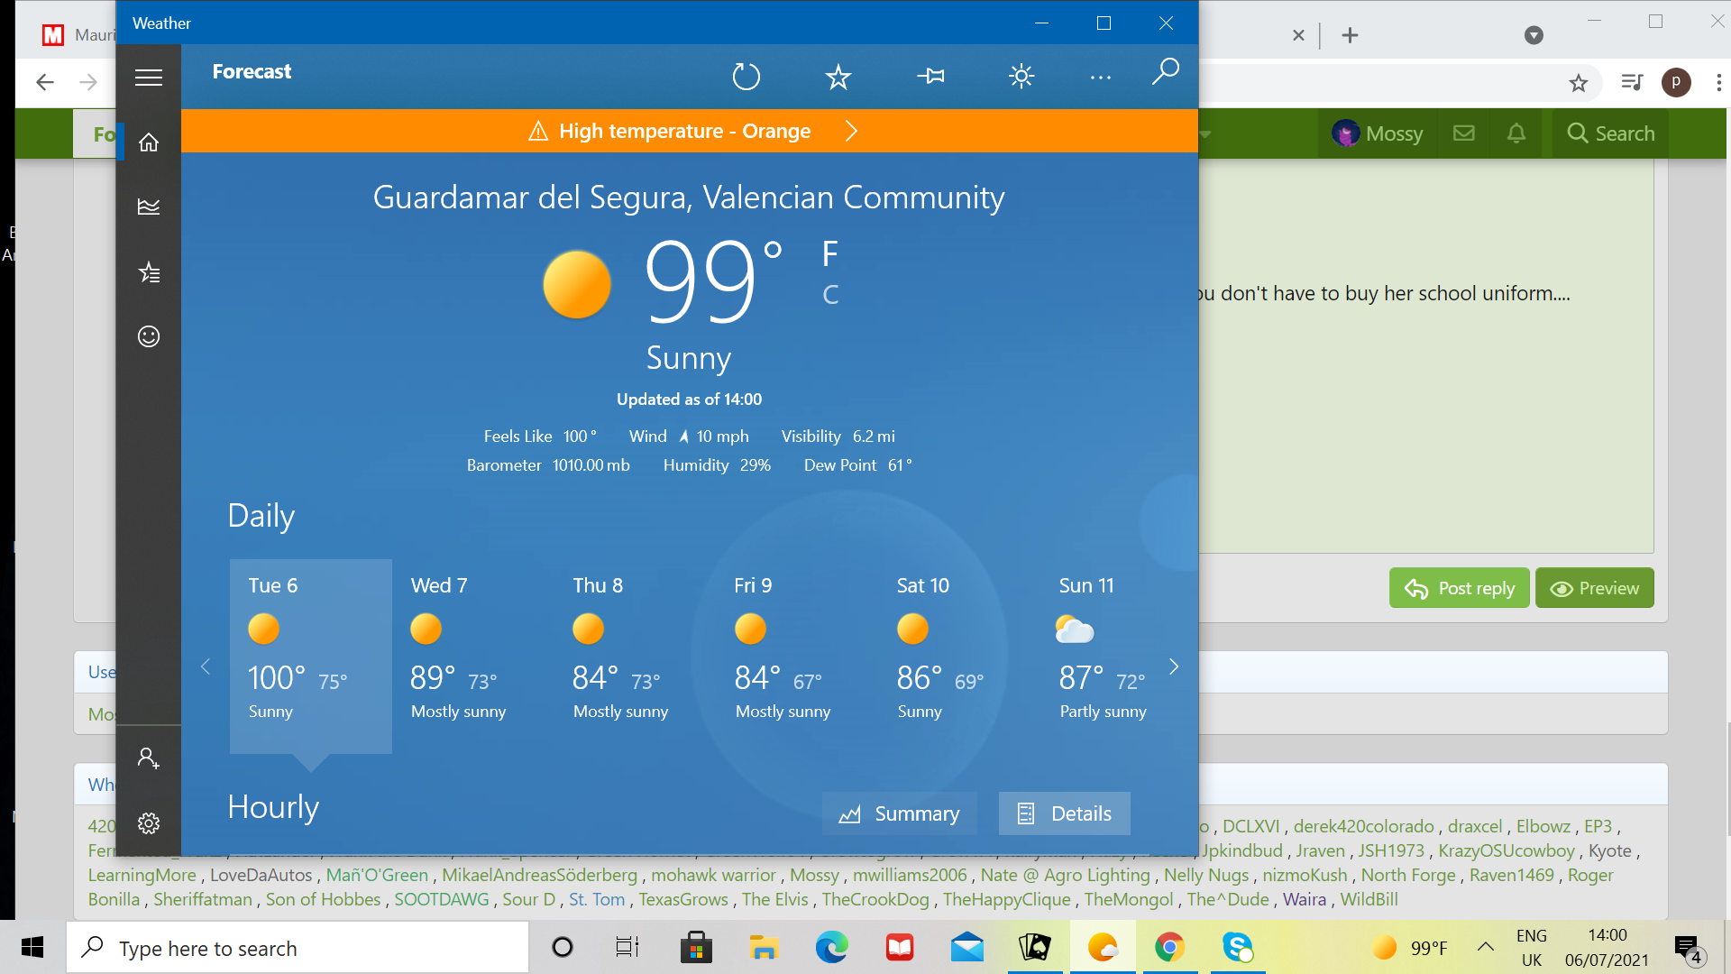Open Skype from the taskbar
This screenshot has width=1731, height=974.
1238,947
